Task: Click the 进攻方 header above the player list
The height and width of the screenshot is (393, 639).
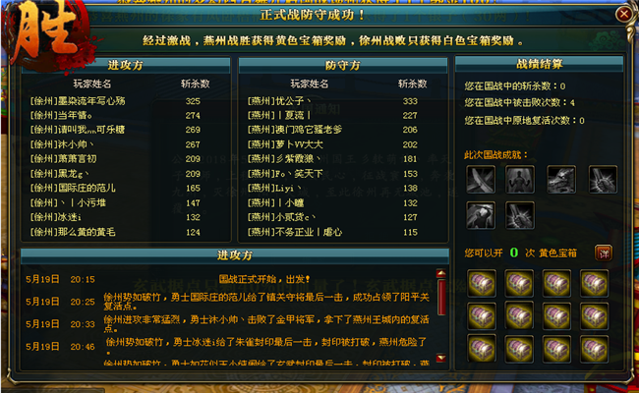Action: (x=126, y=65)
